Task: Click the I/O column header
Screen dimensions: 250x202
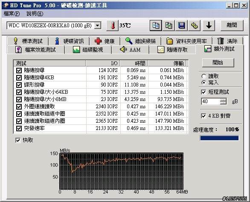Action: pyautogui.click(x=103, y=63)
